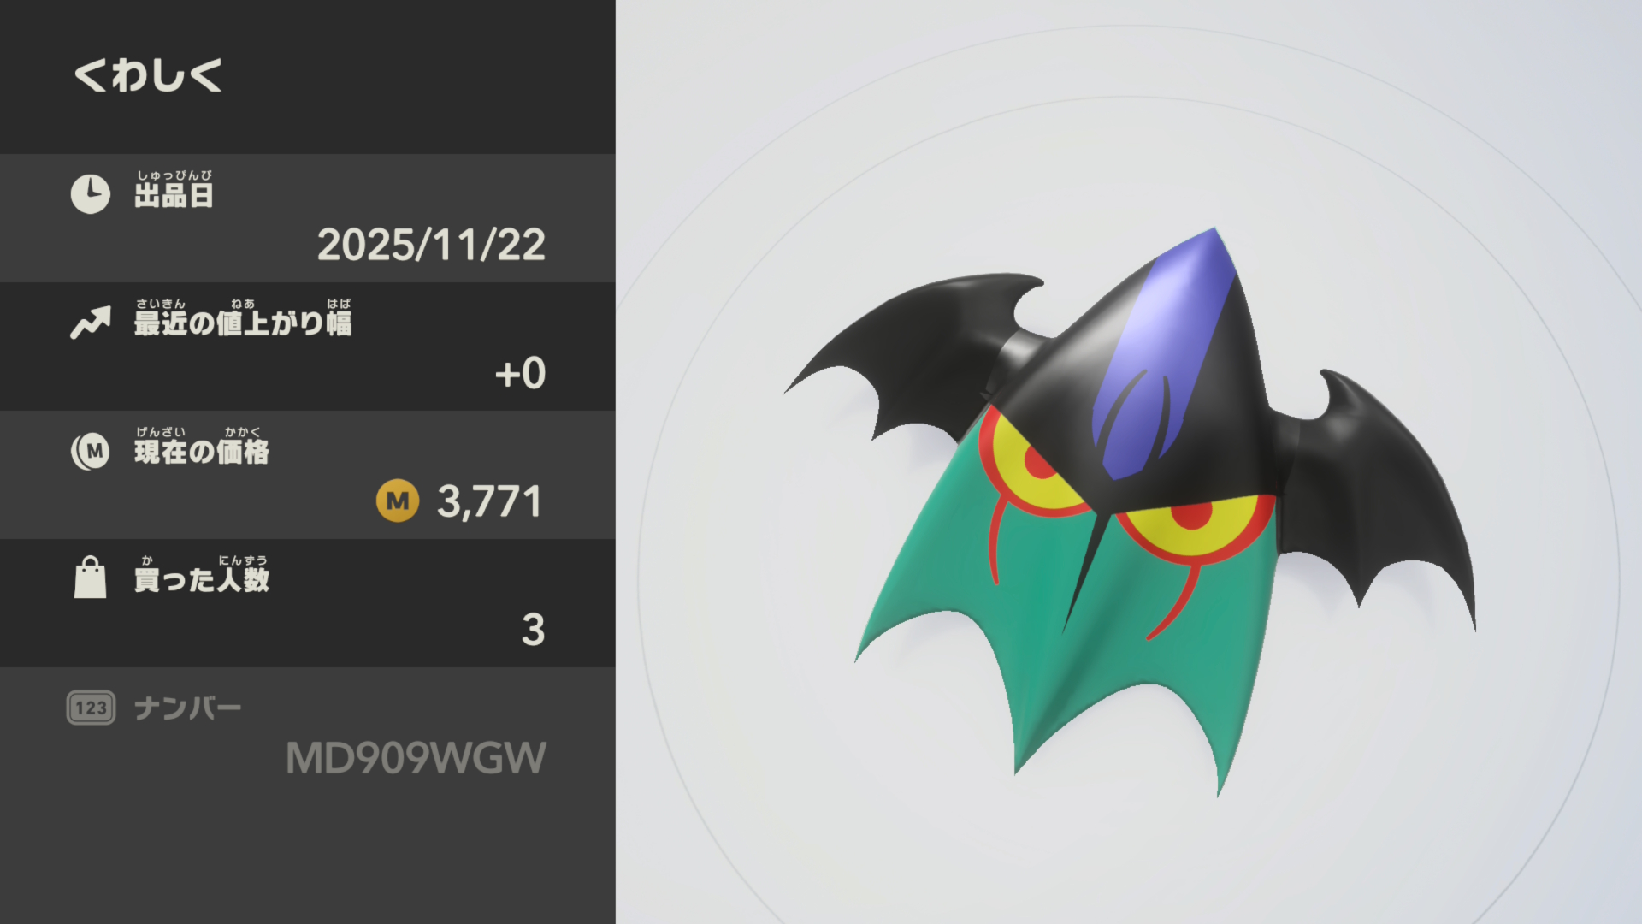Viewport: 1642px width, 924px height.
Task: Click the shopping bag icon
Action: [x=91, y=577]
